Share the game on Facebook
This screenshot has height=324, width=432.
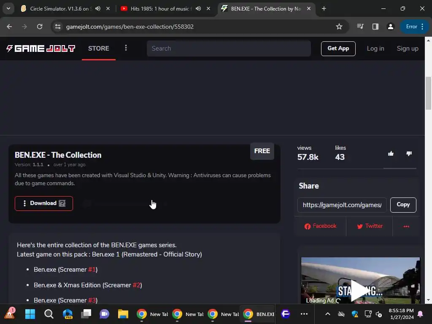point(321,226)
